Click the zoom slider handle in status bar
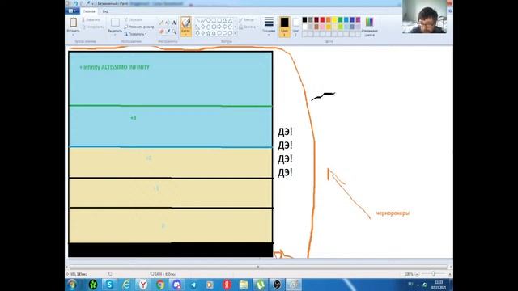 (x=433, y=274)
